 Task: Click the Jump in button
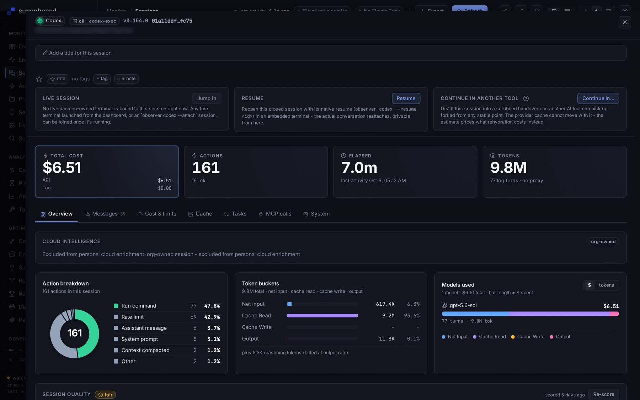(x=207, y=98)
